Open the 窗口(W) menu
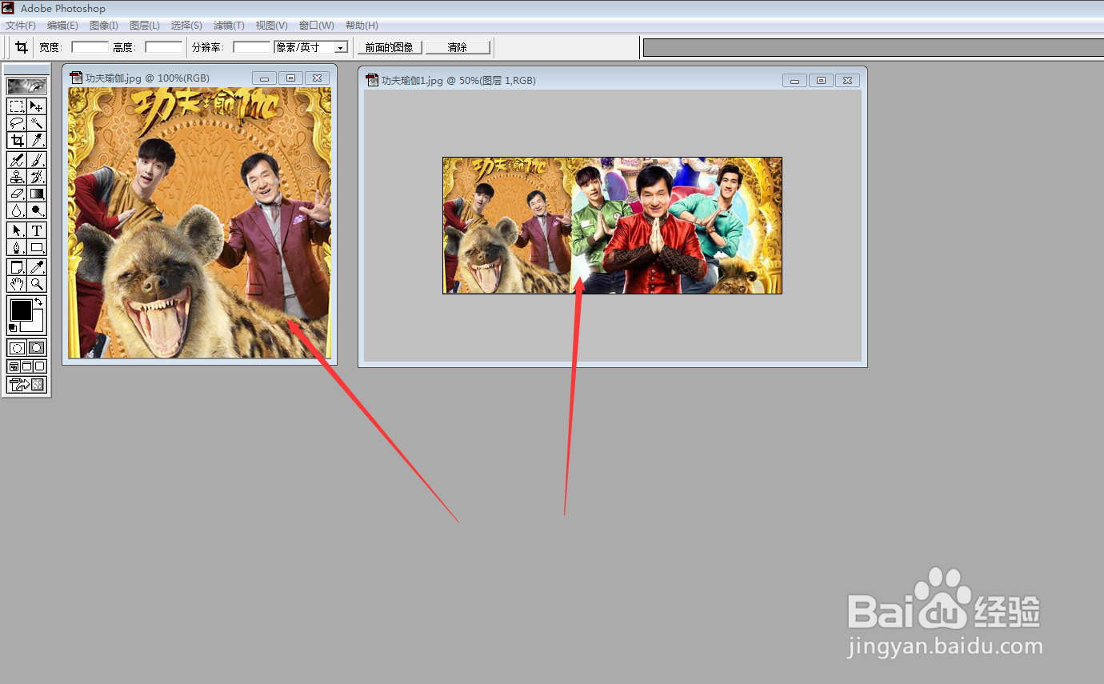This screenshot has height=684, width=1104. (x=317, y=26)
